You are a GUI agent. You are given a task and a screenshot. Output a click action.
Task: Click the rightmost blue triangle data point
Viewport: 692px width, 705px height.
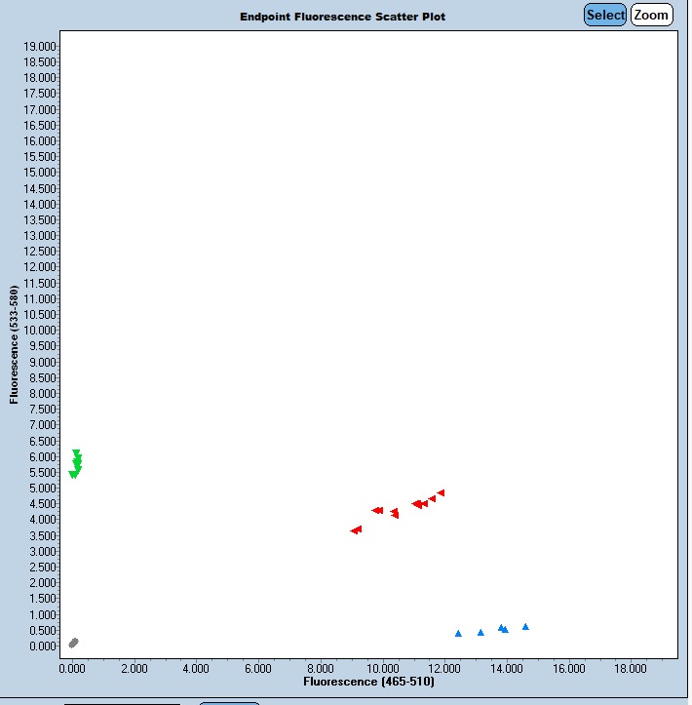[x=525, y=627]
